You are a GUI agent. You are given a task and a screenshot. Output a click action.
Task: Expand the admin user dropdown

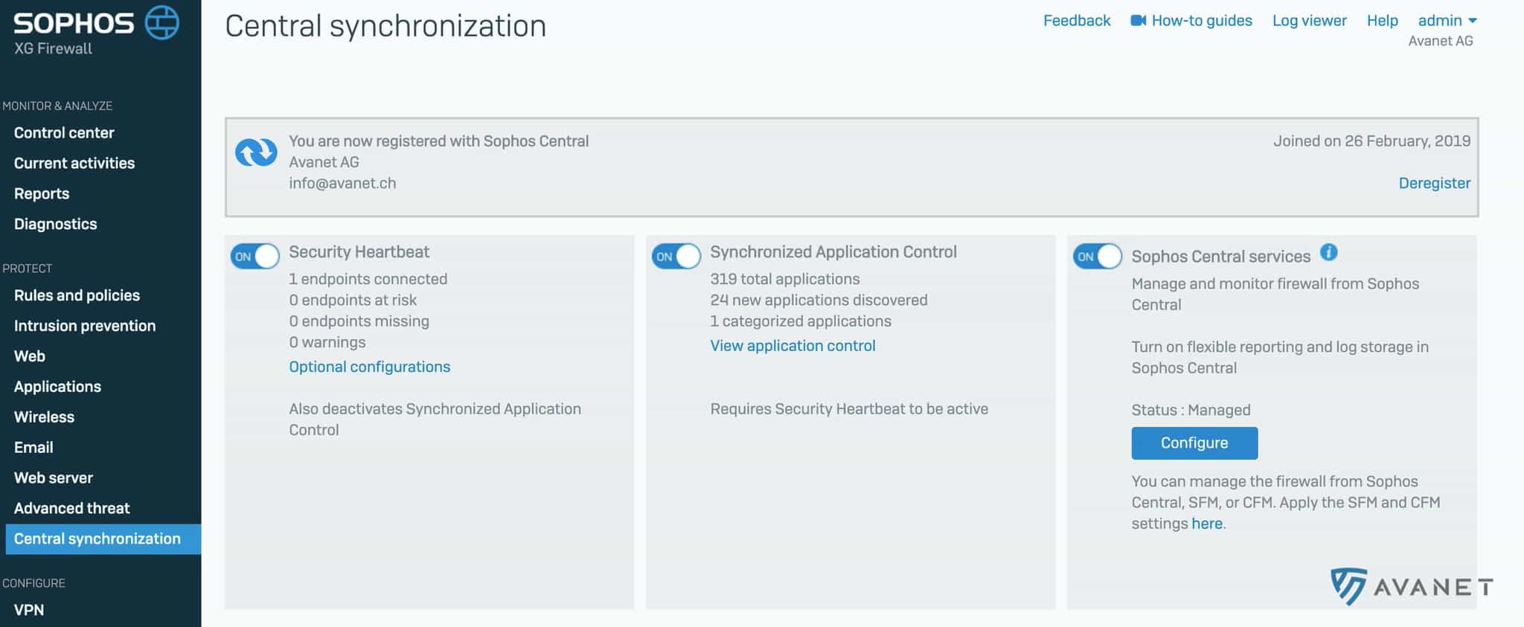(x=1447, y=21)
